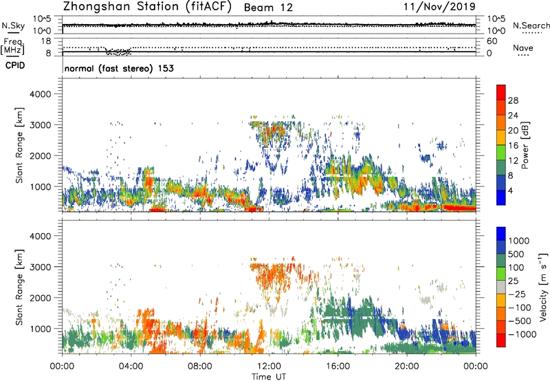Click the 'Velocity [m s-1]' color bar label

point(543,287)
